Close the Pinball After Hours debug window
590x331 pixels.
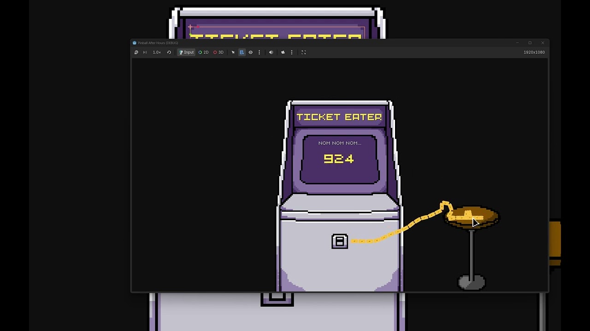(x=543, y=43)
